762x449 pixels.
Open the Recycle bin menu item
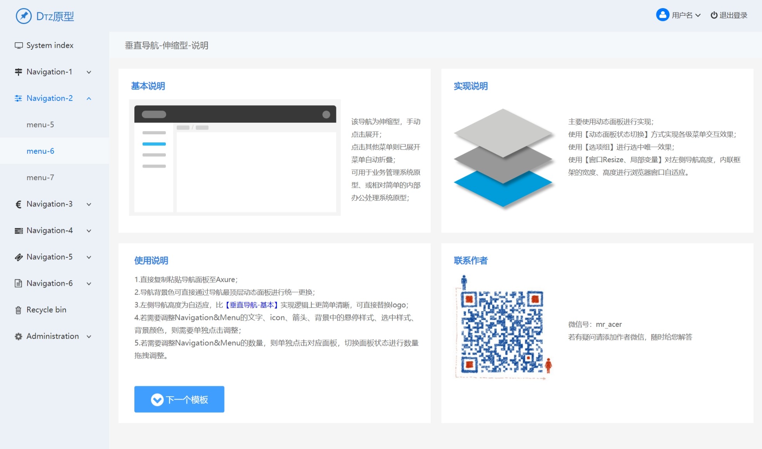[54, 310]
